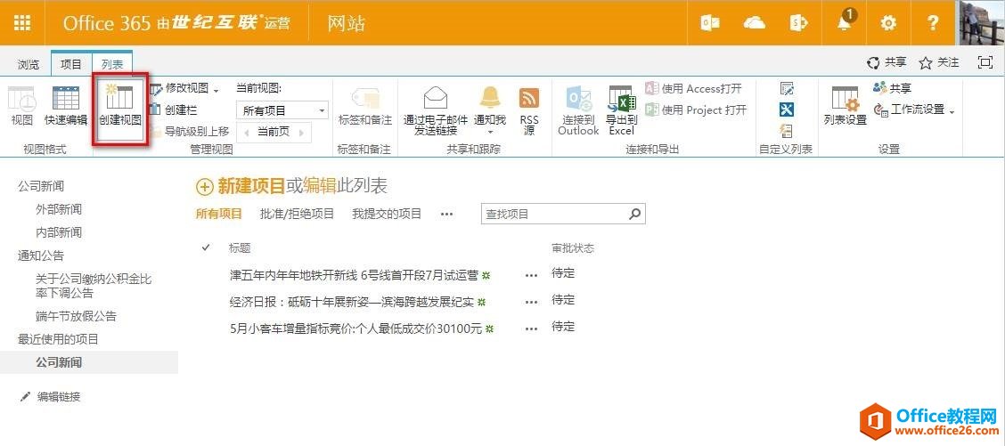Screen dimensions: 1005x446
Task: Click 新建项目 plus link
Action: click(241, 186)
